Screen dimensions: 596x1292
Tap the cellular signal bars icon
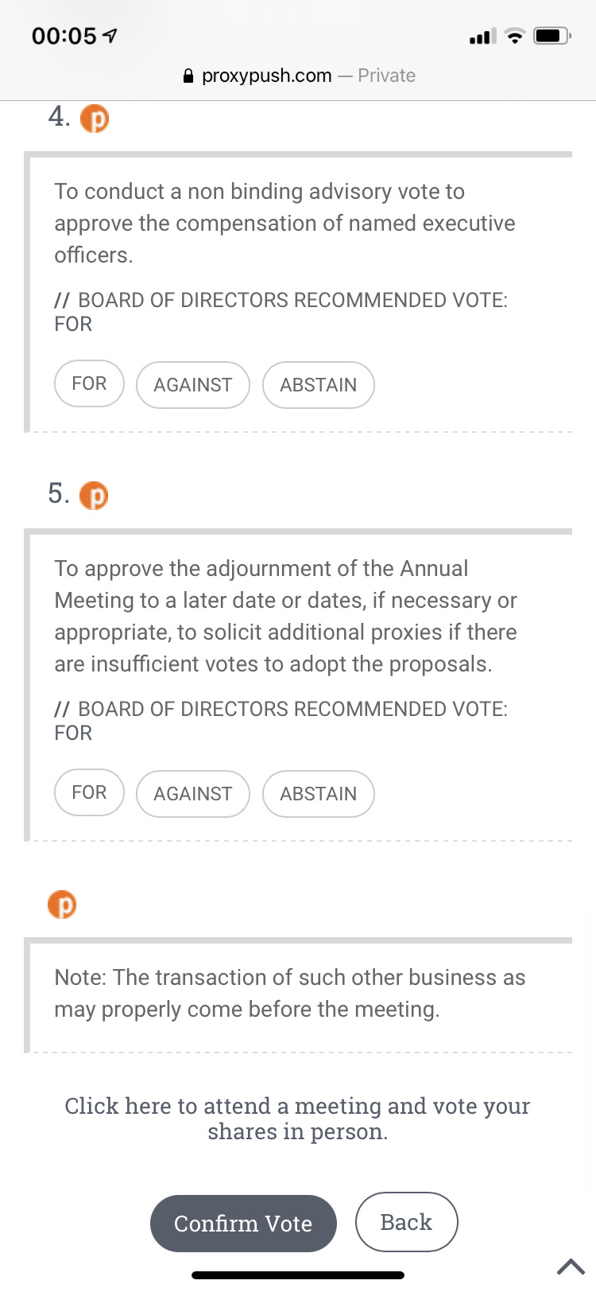(483, 36)
